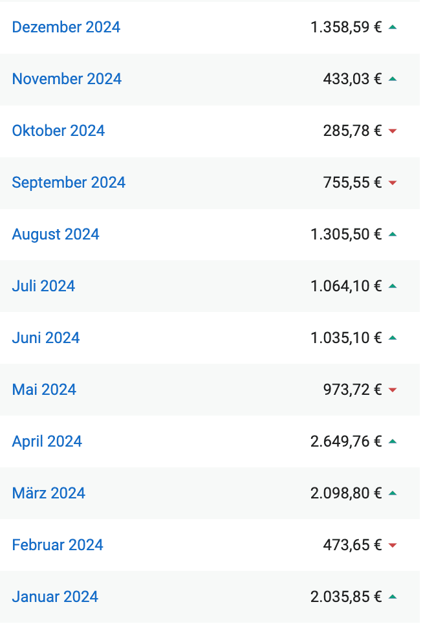Click red down arrow beside 285,78 €
Screen dimensions: 423x624
coord(393,131)
